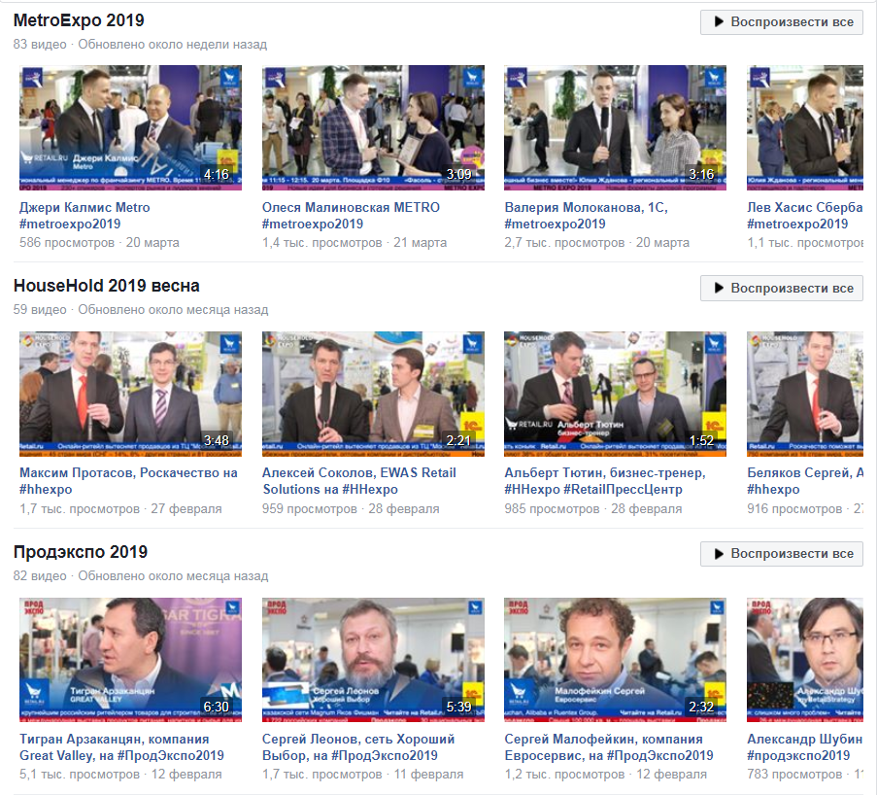Open the HouseHold 2019 весна playlist title

tap(106, 286)
